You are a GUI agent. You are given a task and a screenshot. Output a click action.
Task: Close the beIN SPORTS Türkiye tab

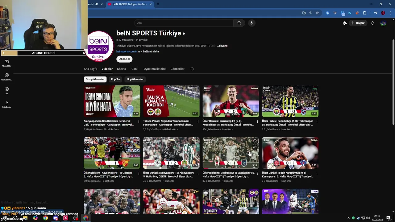click(x=151, y=4)
